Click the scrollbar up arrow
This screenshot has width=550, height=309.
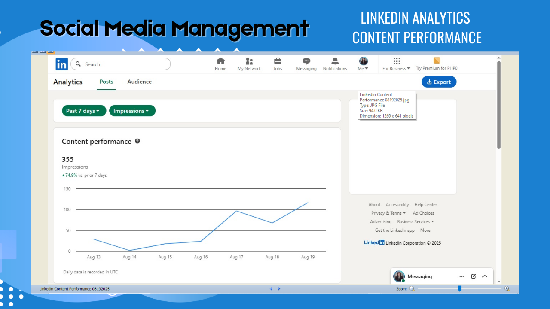(499, 58)
